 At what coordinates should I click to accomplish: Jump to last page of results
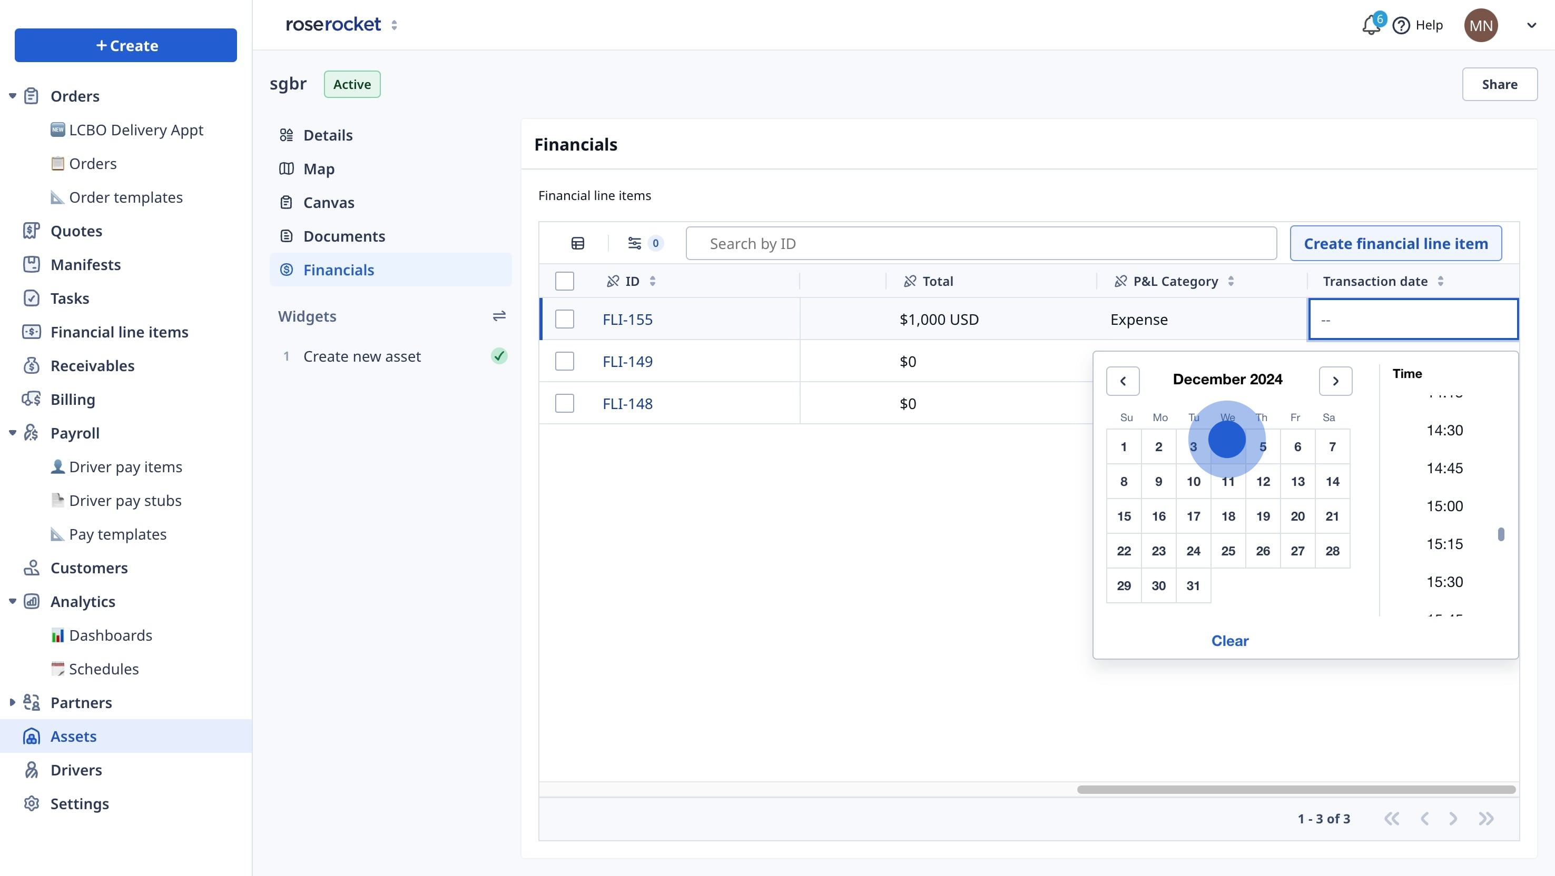[1486, 819]
